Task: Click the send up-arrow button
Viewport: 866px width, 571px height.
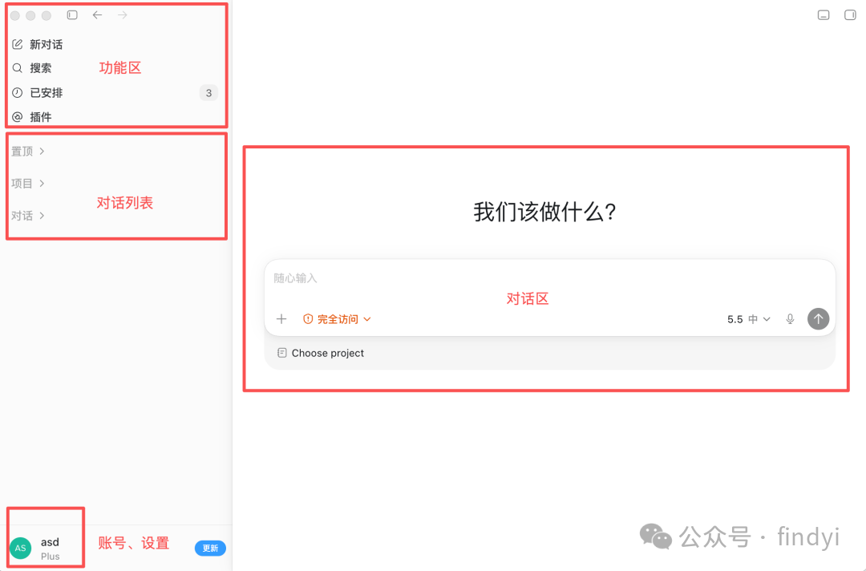Action: (818, 318)
